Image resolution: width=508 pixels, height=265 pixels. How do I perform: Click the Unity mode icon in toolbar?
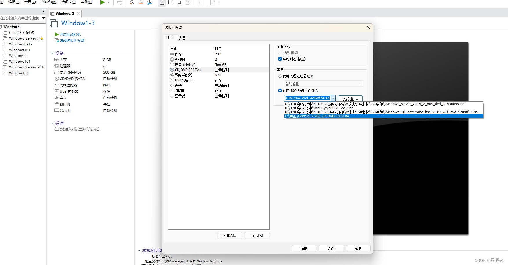(188, 2)
